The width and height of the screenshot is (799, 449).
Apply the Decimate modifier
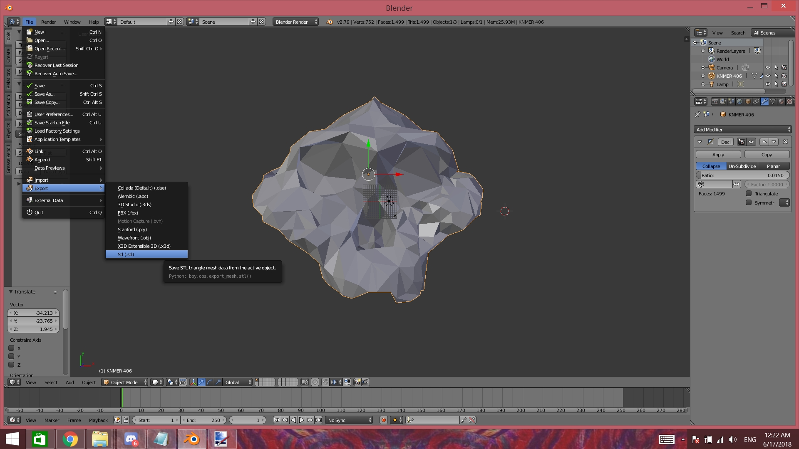click(x=718, y=155)
